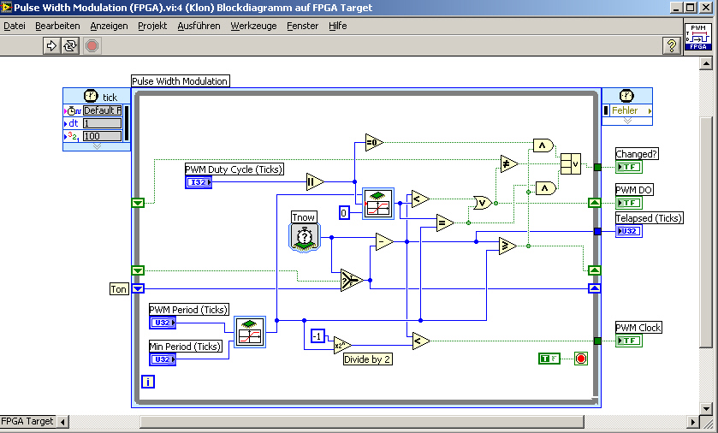
Task: Select the lower And gate node
Action: (546, 188)
